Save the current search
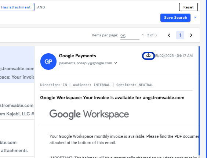This screenshot has height=158, width=207. pos(175,18)
